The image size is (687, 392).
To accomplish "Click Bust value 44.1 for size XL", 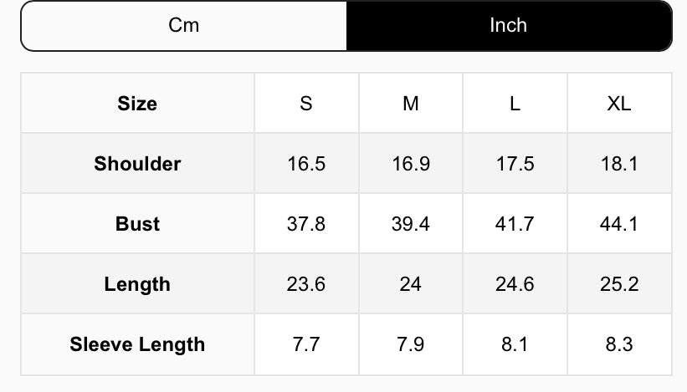I will 619,224.
